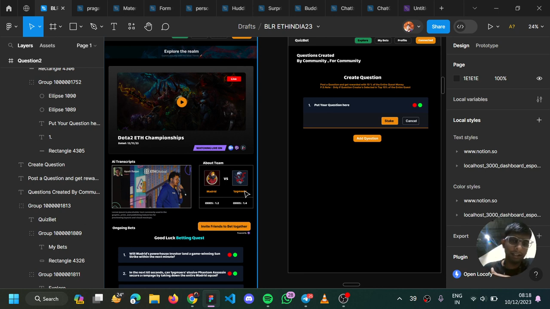Open present options dropdown arrow
550x309 pixels.
pyautogui.click(x=498, y=27)
